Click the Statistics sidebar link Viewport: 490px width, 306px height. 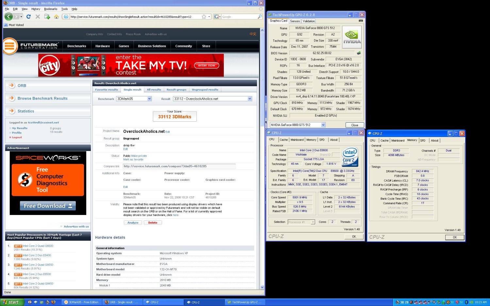click(26, 111)
